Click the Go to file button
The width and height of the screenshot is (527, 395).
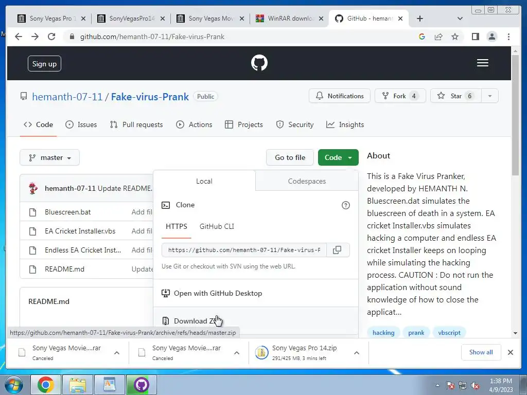(x=290, y=157)
